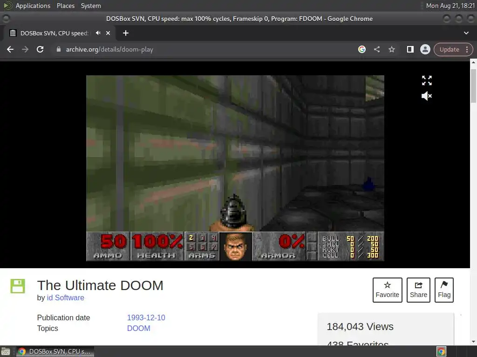Open the Google icon in address bar

(x=361, y=49)
